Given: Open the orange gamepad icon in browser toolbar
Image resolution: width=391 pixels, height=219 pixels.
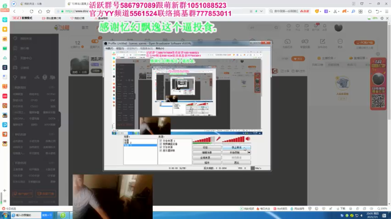Looking at the screenshot, I should pos(345,12).
